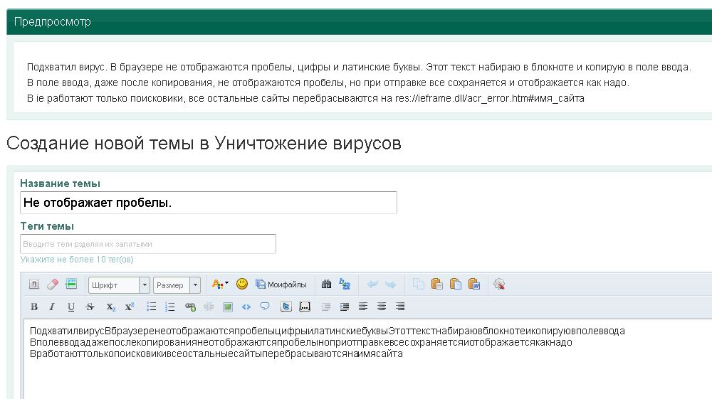The width and height of the screenshot is (712, 399).
Task: Focus the Теги темы input field
Action: coord(148,244)
